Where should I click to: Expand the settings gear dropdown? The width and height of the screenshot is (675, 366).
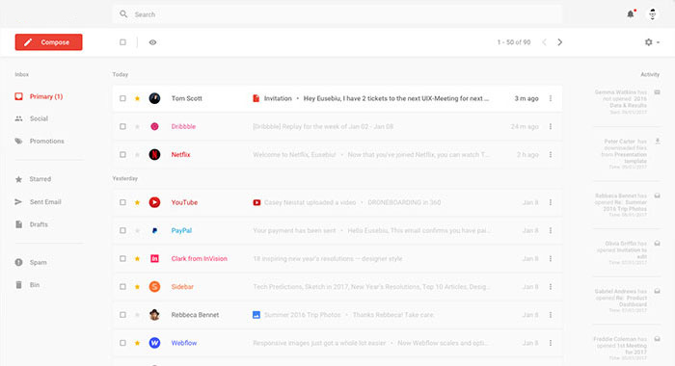tap(652, 42)
